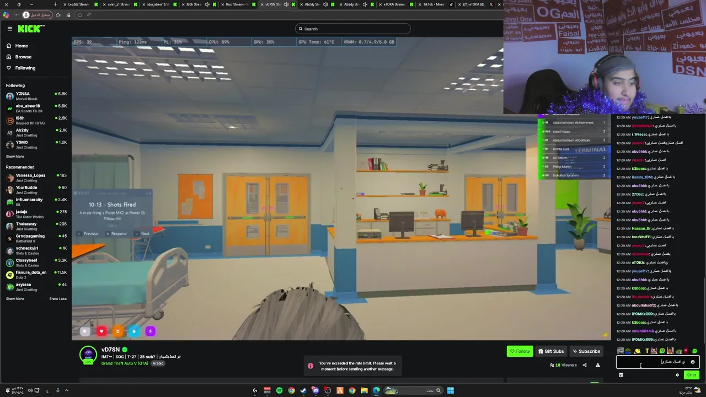The image size is (706, 397).
Task: Expand Show More under Recommended
Action: [15, 299]
